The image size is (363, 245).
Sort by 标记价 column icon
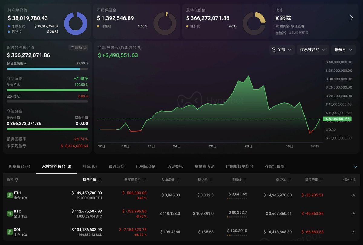211,180
